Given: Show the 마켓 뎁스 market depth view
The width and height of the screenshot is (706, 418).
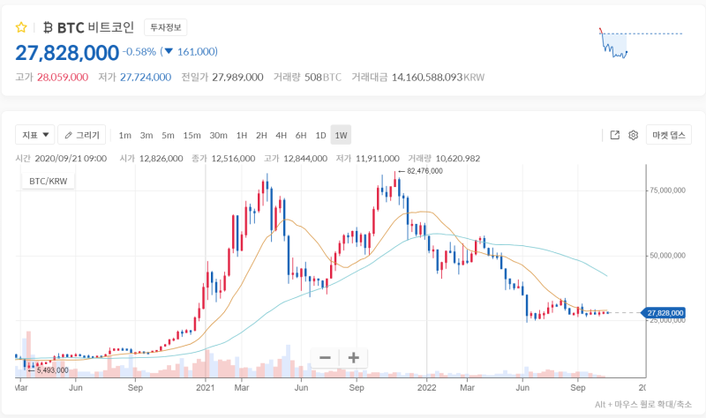Looking at the screenshot, I should coord(669,135).
